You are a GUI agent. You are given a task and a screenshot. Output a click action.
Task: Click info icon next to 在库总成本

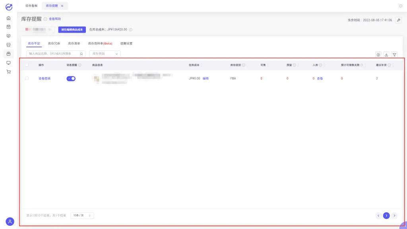tap(130, 29)
